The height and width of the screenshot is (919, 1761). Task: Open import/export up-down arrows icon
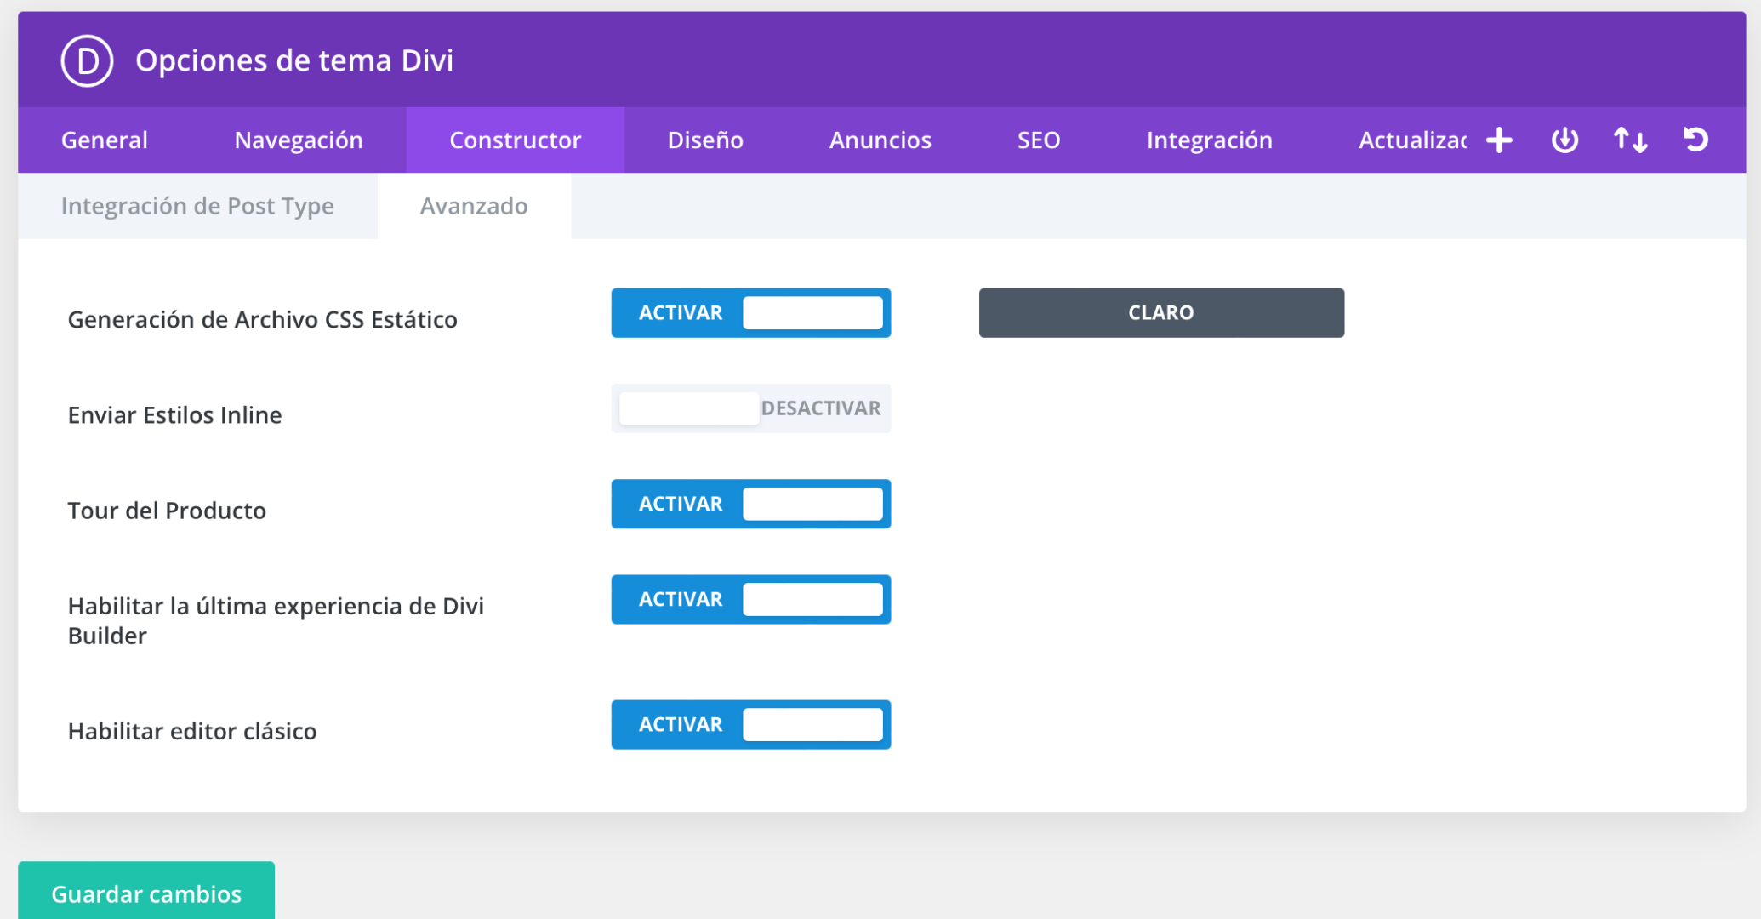[x=1630, y=140]
